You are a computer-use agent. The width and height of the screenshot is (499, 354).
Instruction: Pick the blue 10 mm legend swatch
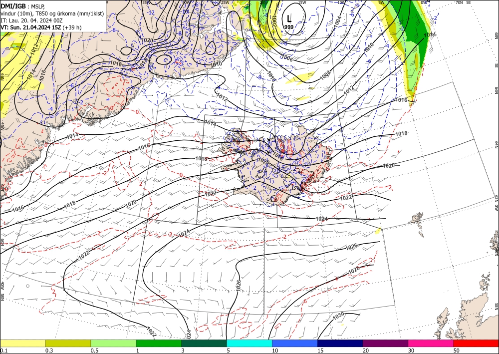[295, 343]
